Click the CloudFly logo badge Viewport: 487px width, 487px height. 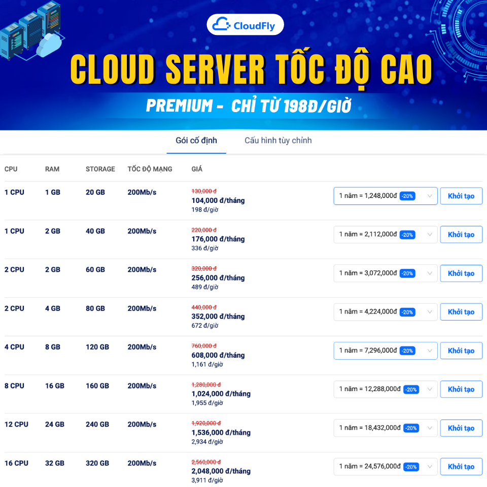pos(245,25)
